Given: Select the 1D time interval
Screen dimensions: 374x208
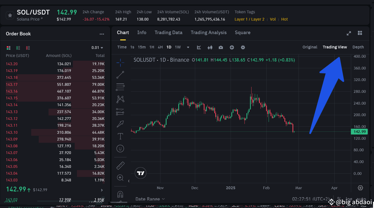Looking at the screenshot, I should click(169, 47).
